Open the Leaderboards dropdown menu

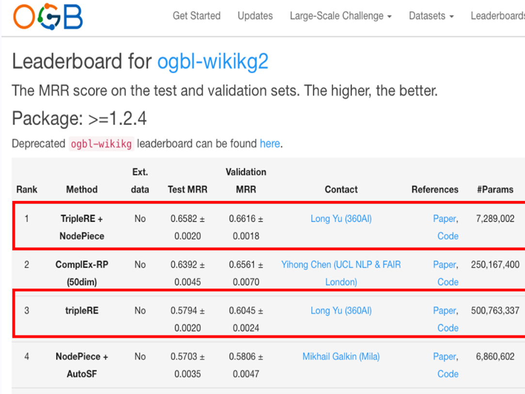497,16
